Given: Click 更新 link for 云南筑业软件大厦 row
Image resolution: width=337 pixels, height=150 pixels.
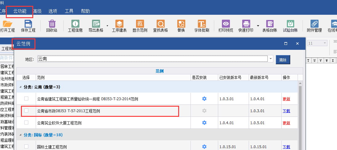Looking at the screenshot, I should (x=286, y=123).
